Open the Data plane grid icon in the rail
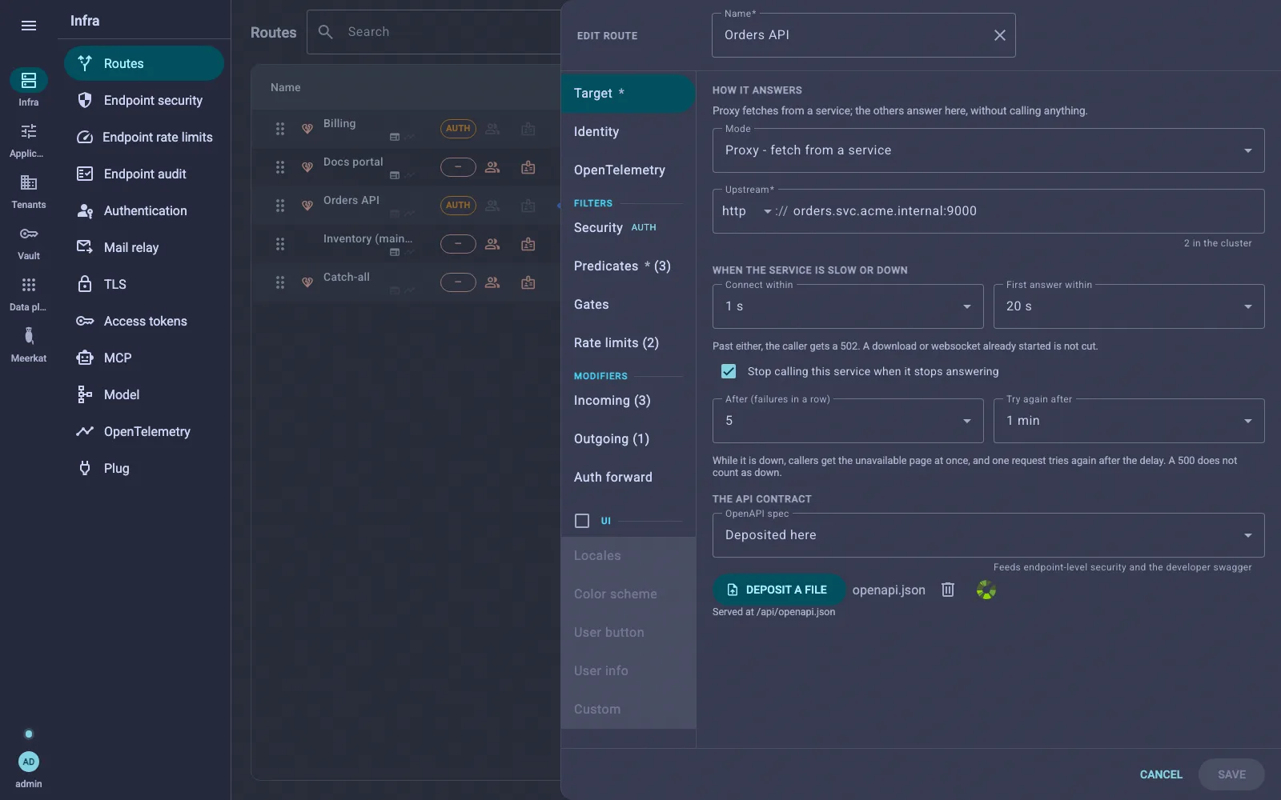The image size is (1281, 800). click(x=29, y=285)
